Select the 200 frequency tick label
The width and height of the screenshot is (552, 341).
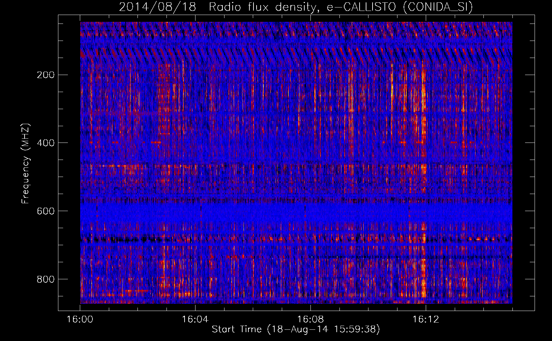click(x=46, y=75)
